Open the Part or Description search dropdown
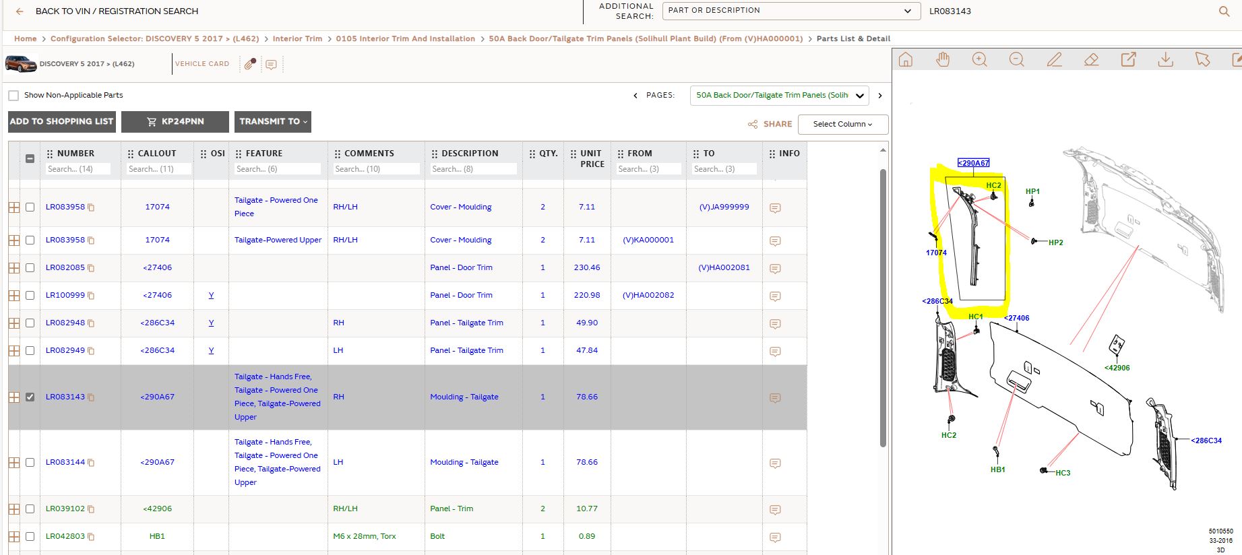 [x=791, y=11]
